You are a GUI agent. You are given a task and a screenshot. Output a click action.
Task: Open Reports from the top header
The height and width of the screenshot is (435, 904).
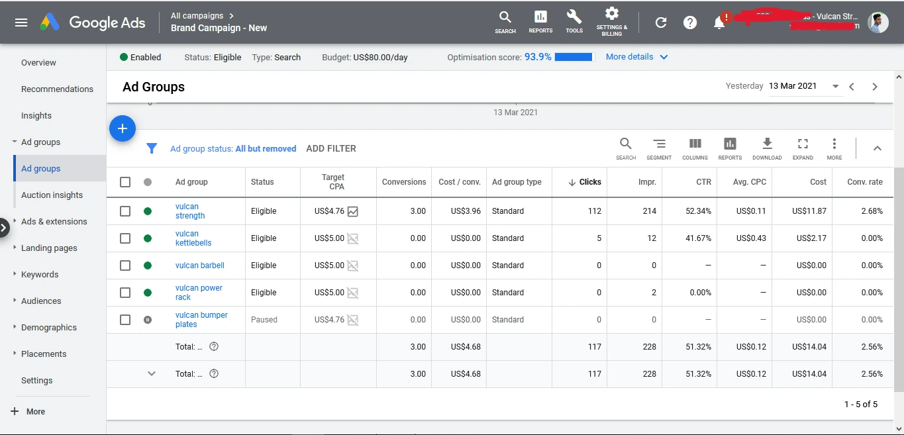click(x=540, y=22)
